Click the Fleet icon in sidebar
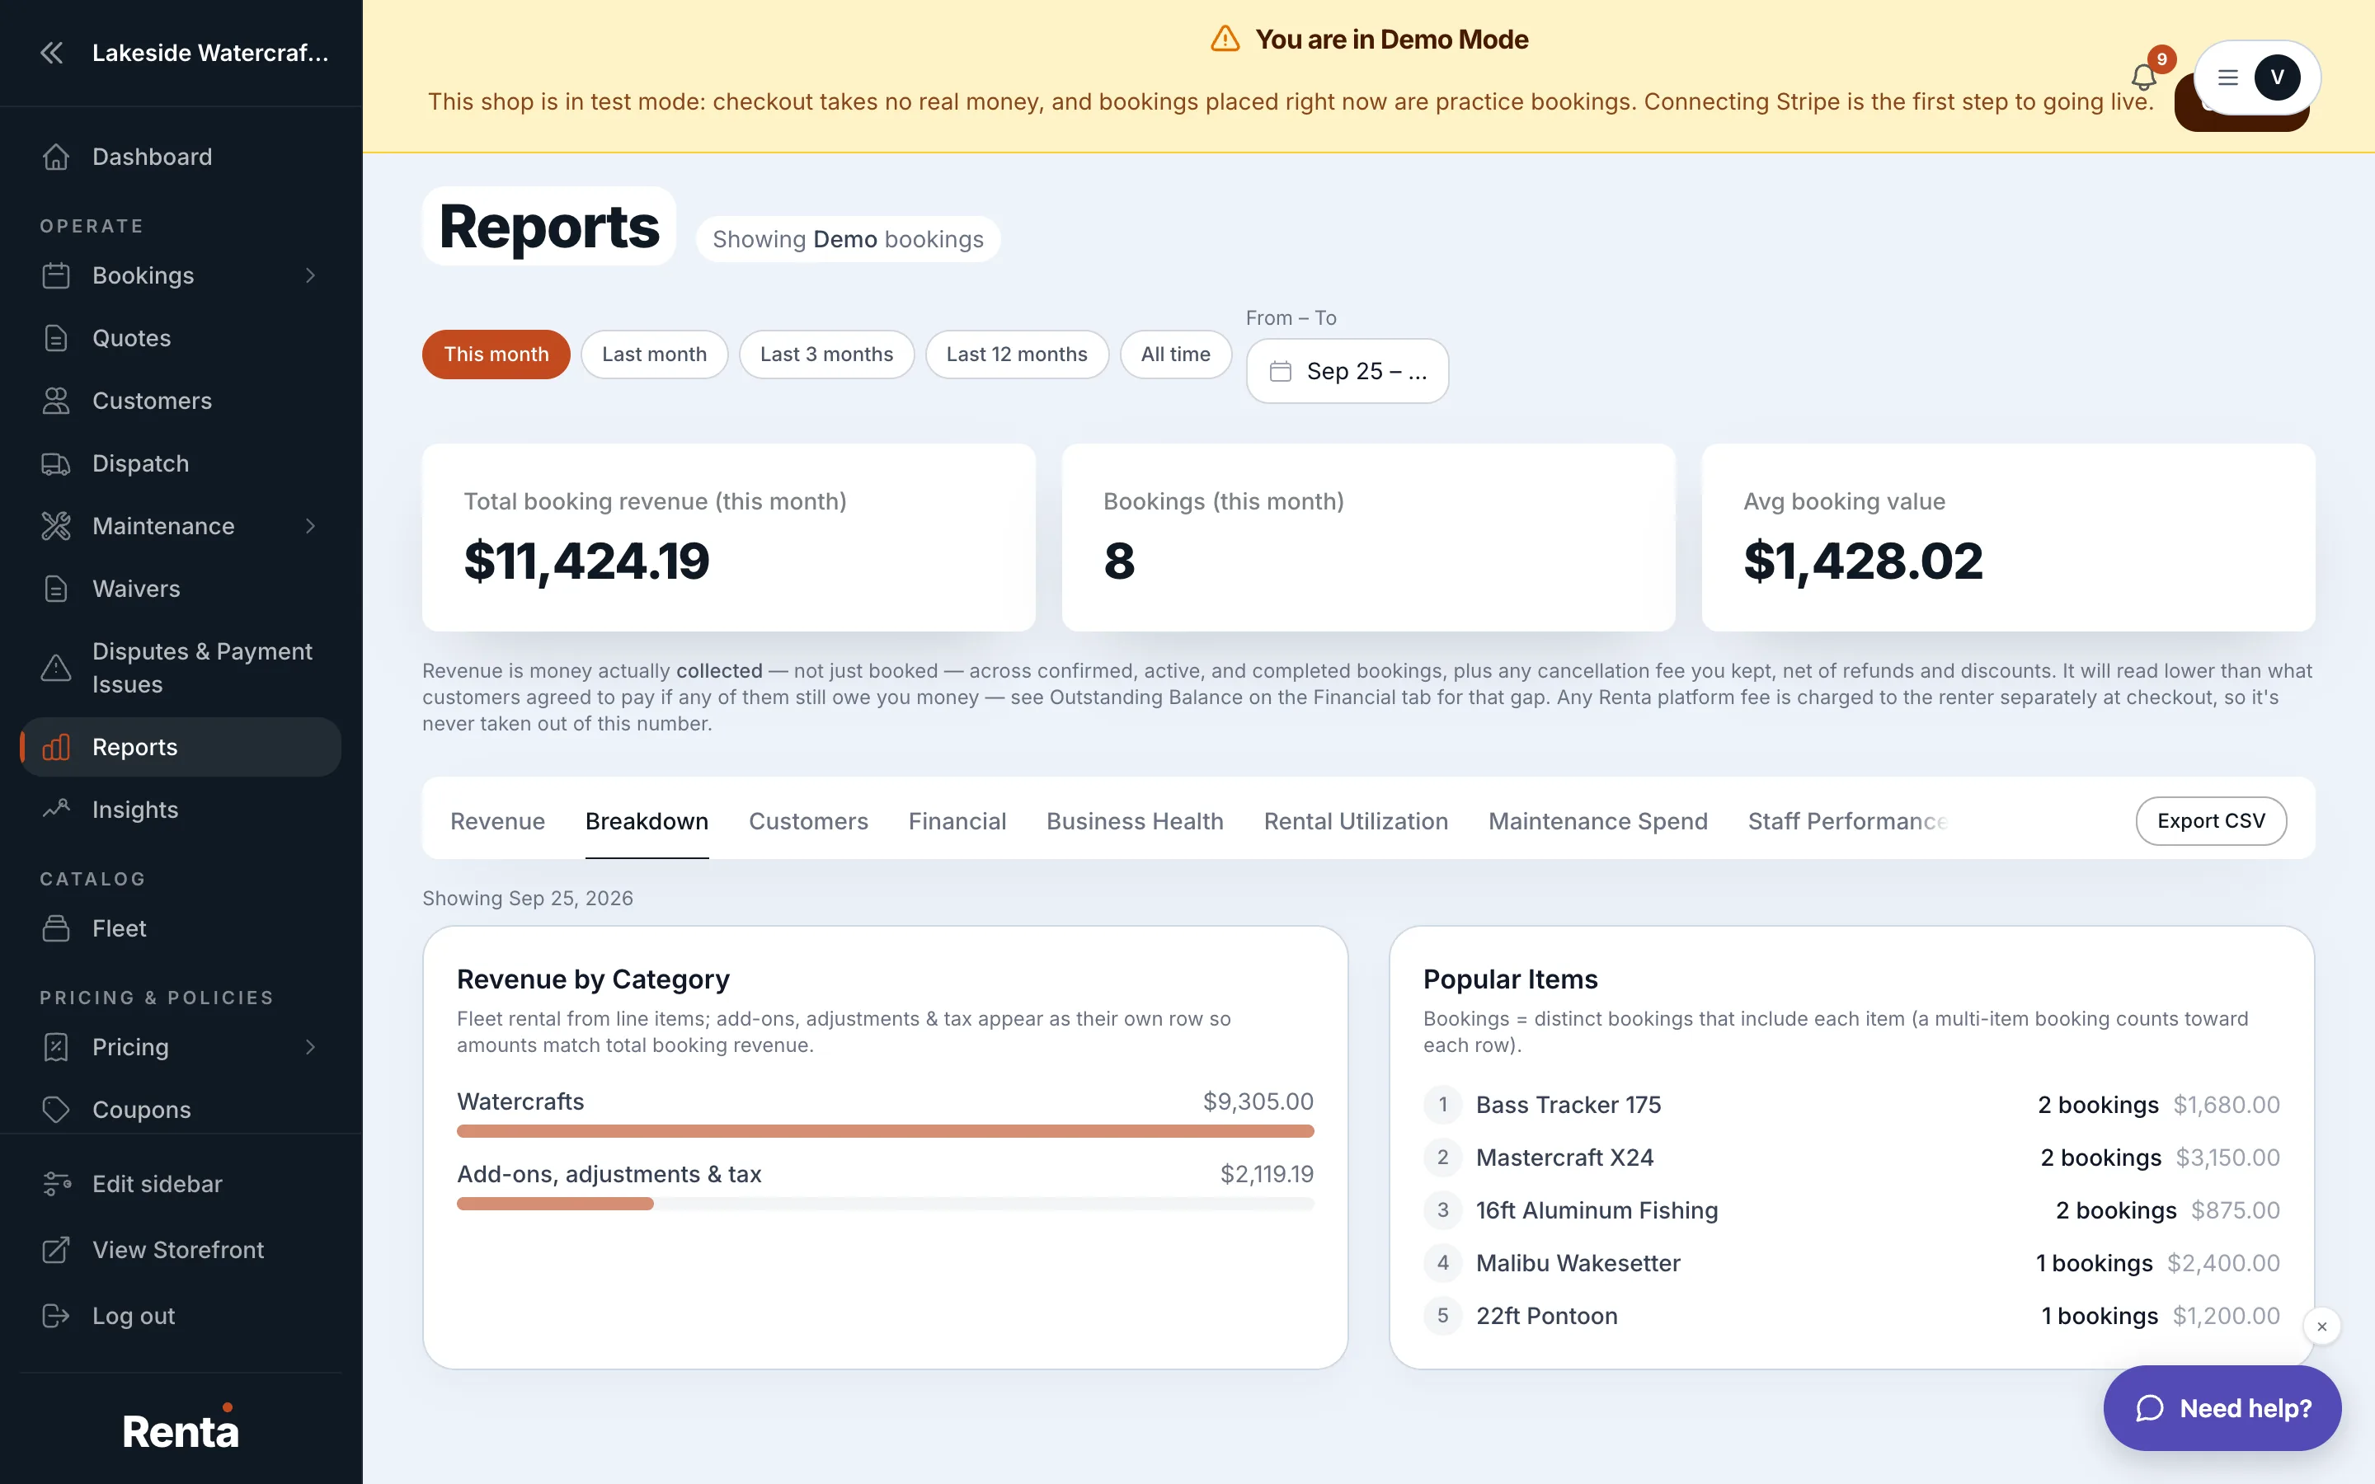Screen dimensions: 2375x1484 [56, 928]
